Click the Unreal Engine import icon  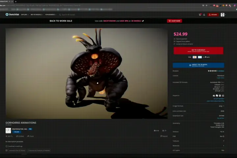223,95
